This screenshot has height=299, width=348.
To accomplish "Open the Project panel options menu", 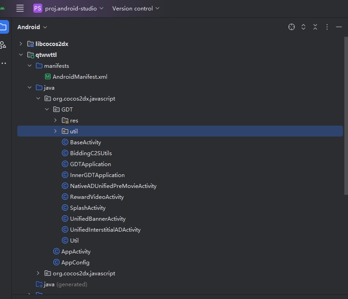I will pos(327,27).
